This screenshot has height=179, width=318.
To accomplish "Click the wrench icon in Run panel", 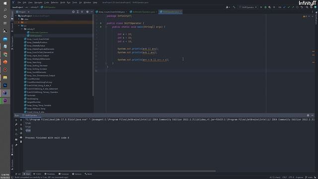I will [16, 124].
